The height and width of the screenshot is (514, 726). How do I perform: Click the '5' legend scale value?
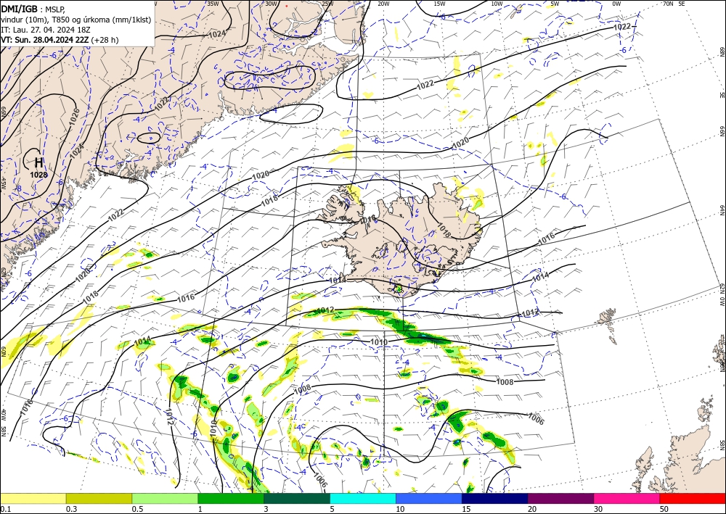333,509
